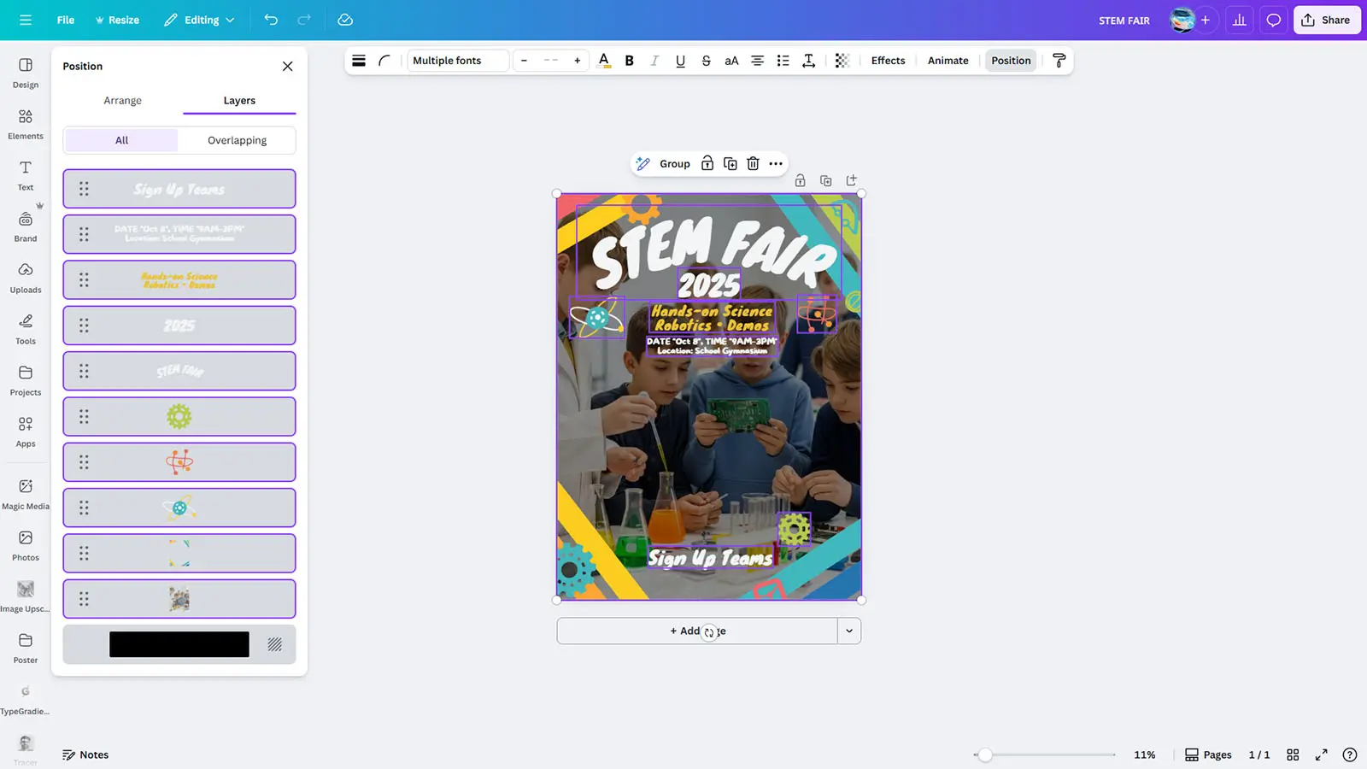
Task: Apply strikethrough to text
Action: (706, 61)
